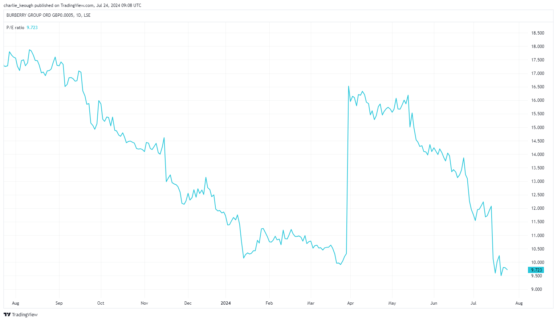Select the 2024 marker on time axis

[x=226, y=303]
